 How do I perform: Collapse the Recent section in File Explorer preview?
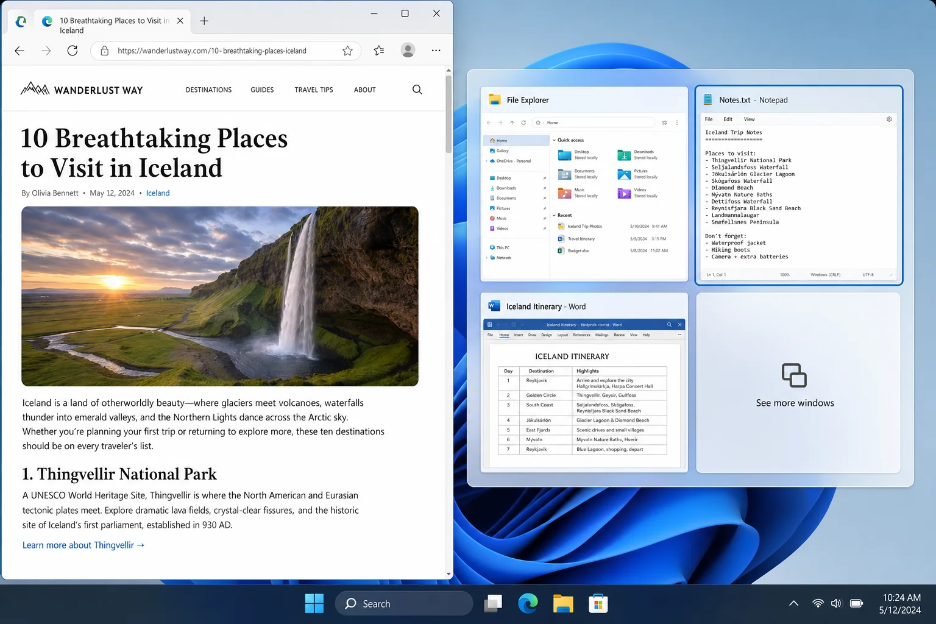click(554, 215)
